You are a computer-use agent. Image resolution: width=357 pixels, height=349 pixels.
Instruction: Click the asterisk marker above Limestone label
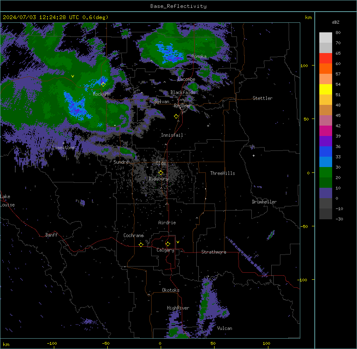pyautogui.click(x=63, y=143)
